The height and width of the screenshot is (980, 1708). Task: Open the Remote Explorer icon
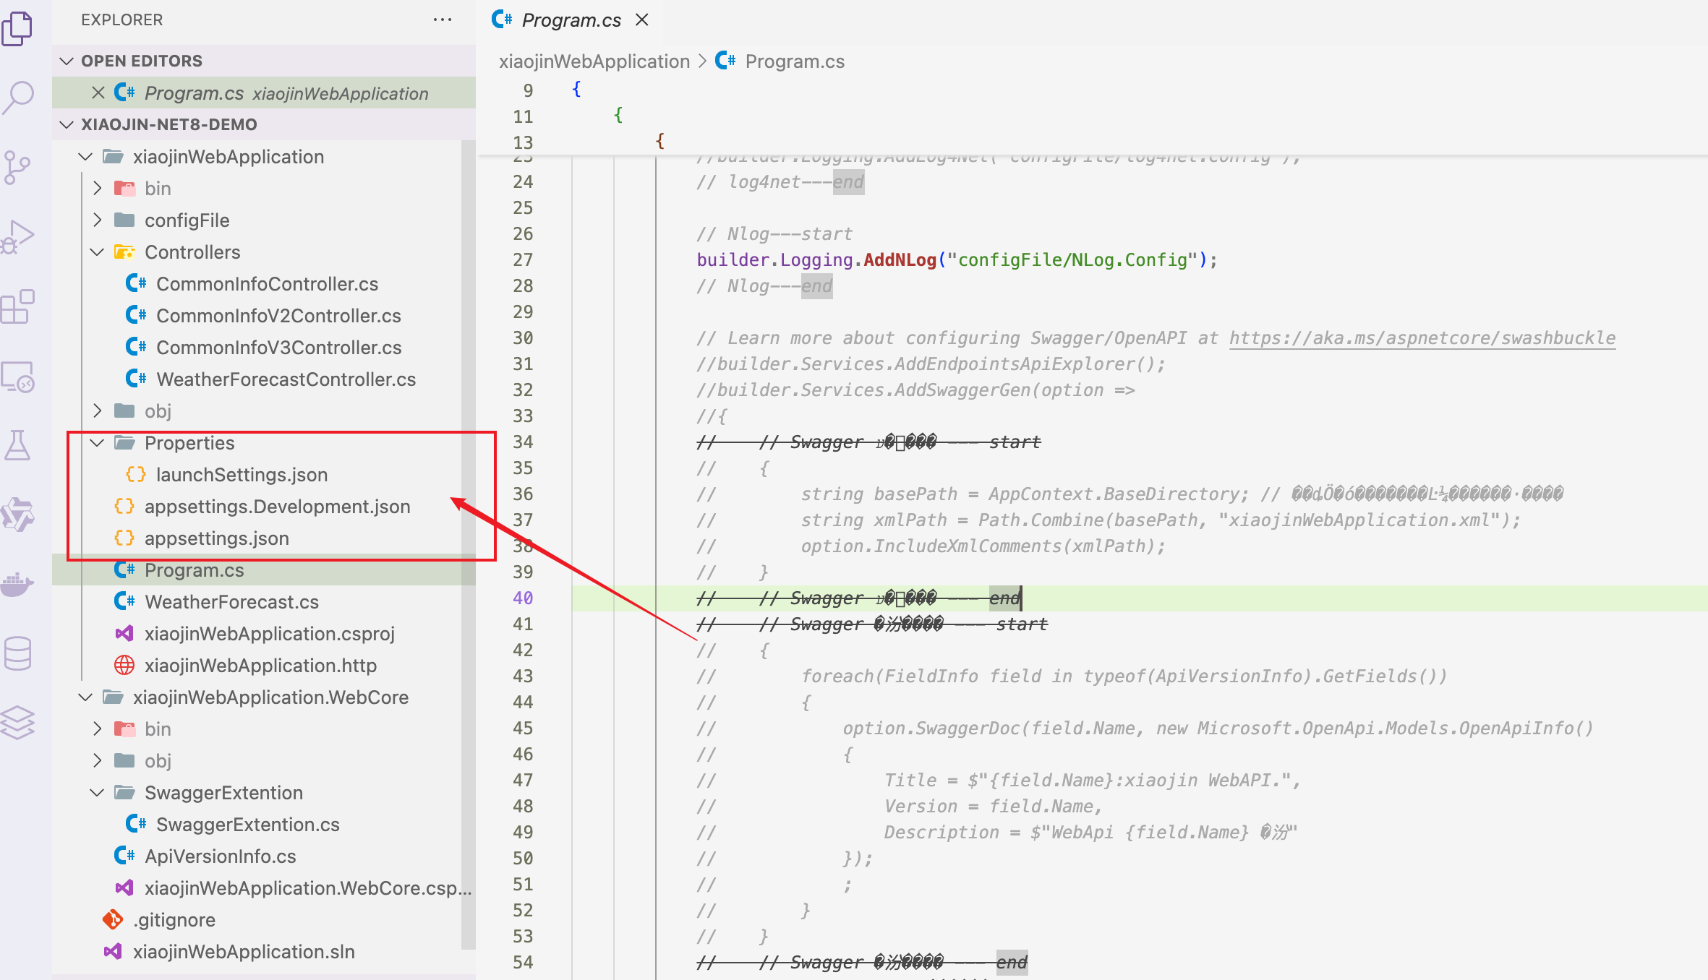19,377
